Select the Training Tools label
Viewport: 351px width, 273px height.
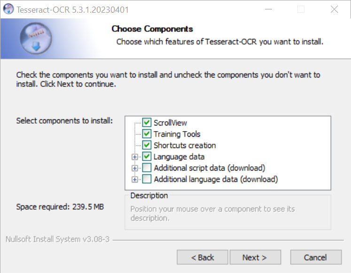[177, 134]
